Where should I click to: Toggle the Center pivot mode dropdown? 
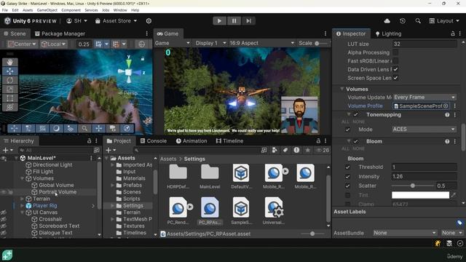pos(23,44)
